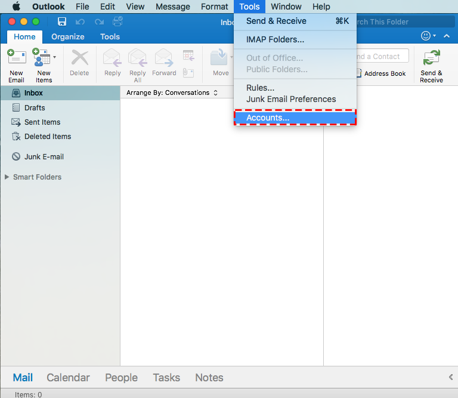
Task: Open the Edit menu
Action: tap(107, 7)
